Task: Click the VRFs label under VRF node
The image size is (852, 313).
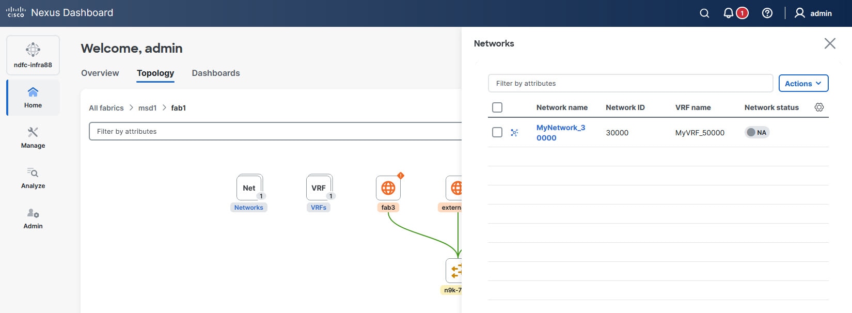Action: click(x=319, y=208)
